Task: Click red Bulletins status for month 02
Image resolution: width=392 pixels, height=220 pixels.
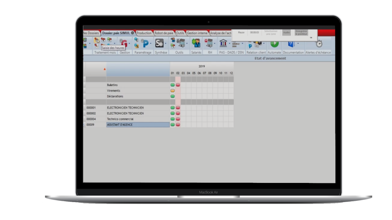Action: point(178,85)
